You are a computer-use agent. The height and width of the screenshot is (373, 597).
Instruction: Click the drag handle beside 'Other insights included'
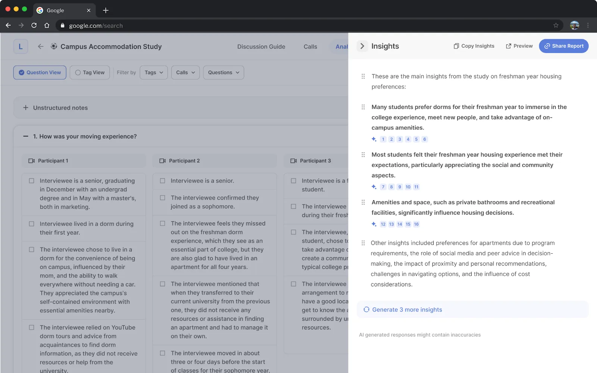pos(363,243)
